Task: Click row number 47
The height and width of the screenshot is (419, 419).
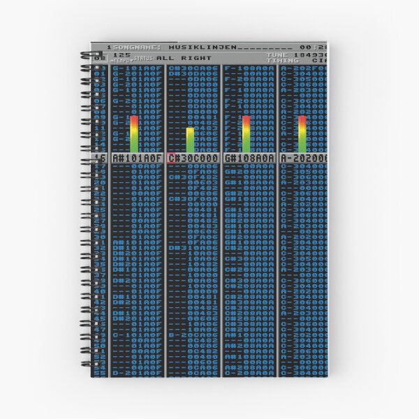Action: 100,330
